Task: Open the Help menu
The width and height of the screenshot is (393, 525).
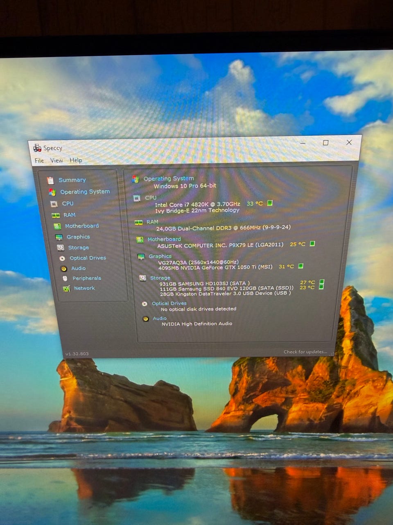Action: click(76, 160)
